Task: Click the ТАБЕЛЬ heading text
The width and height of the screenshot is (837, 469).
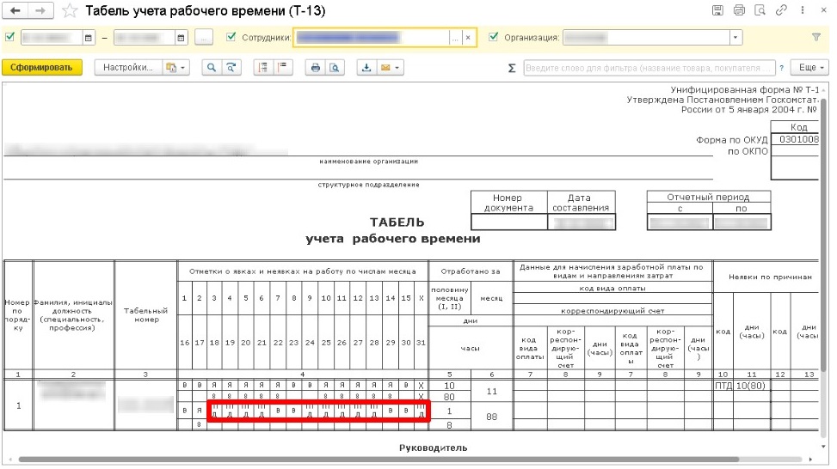Action: click(x=397, y=222)
